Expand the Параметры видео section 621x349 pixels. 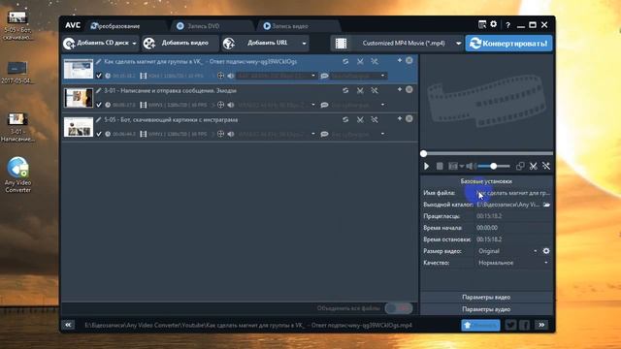[486, 298]
